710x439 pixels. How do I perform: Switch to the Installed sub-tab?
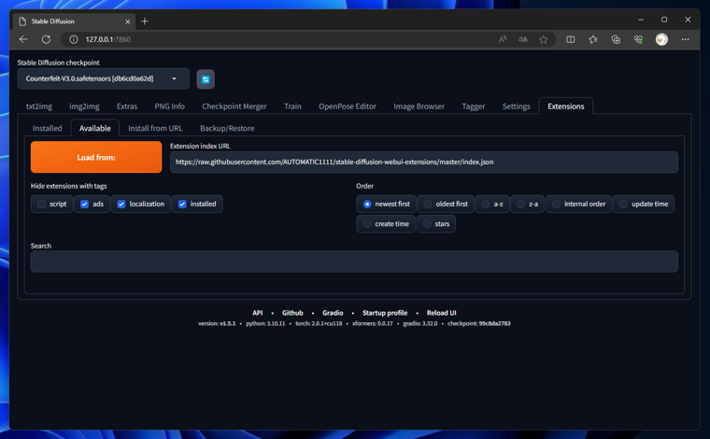[47, 129]
